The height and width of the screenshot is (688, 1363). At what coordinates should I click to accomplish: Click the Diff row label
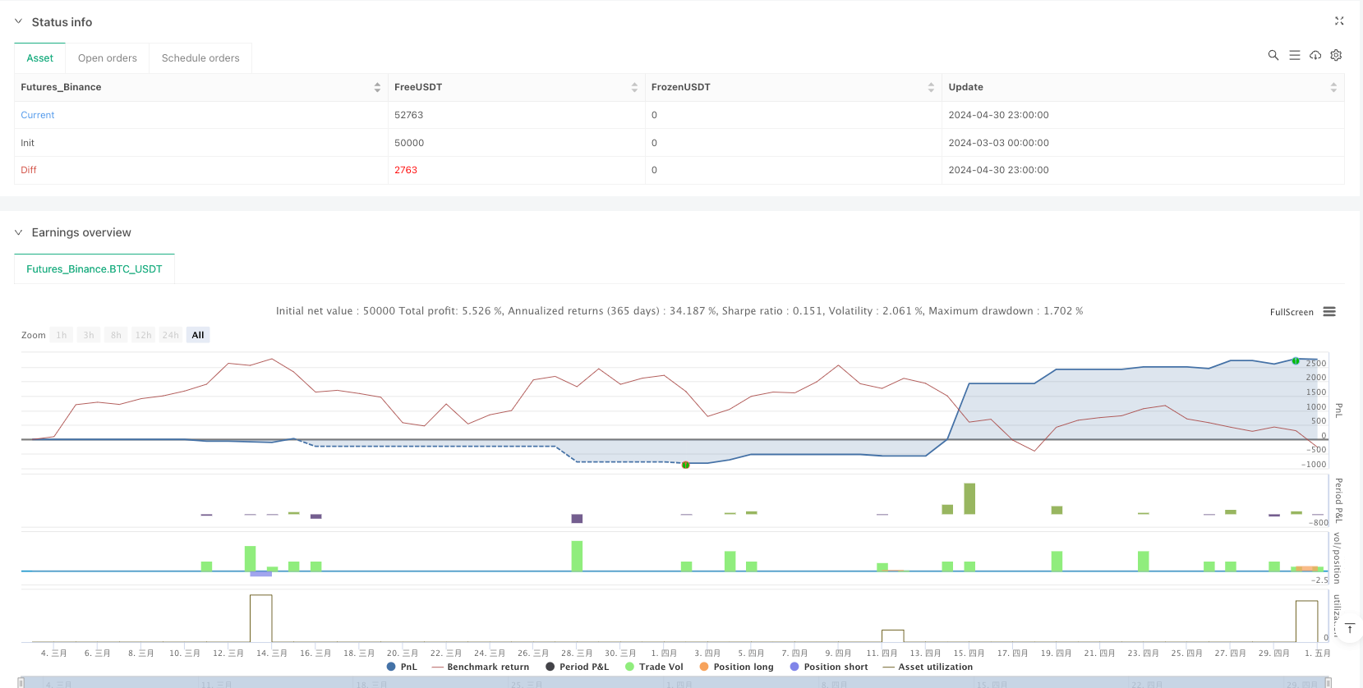pyautogui.click(x=29, y=170)
